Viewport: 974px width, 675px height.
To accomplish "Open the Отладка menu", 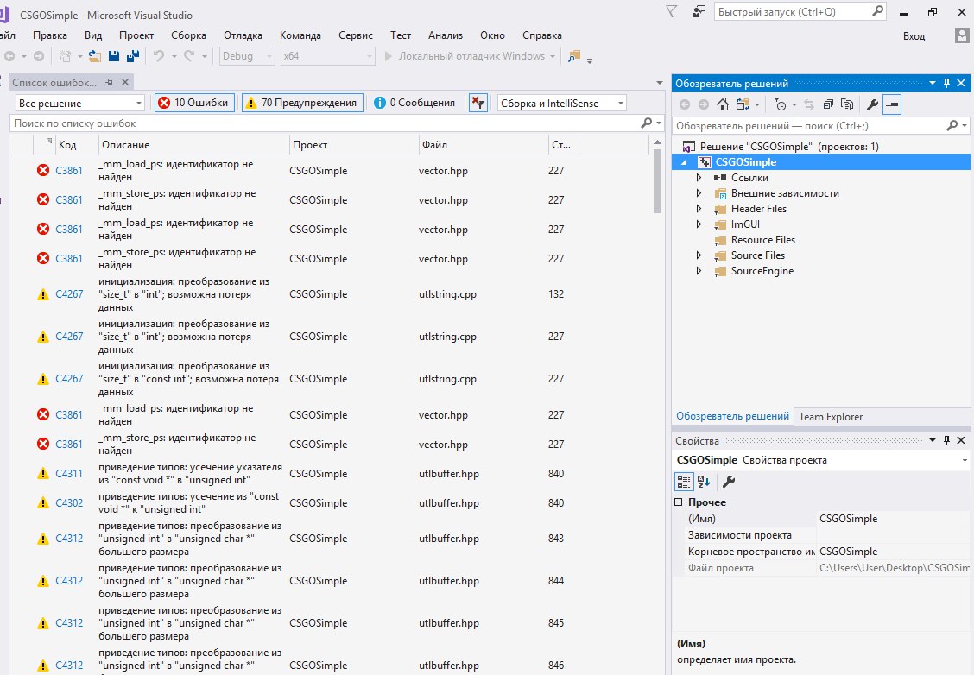I will 243,35.
